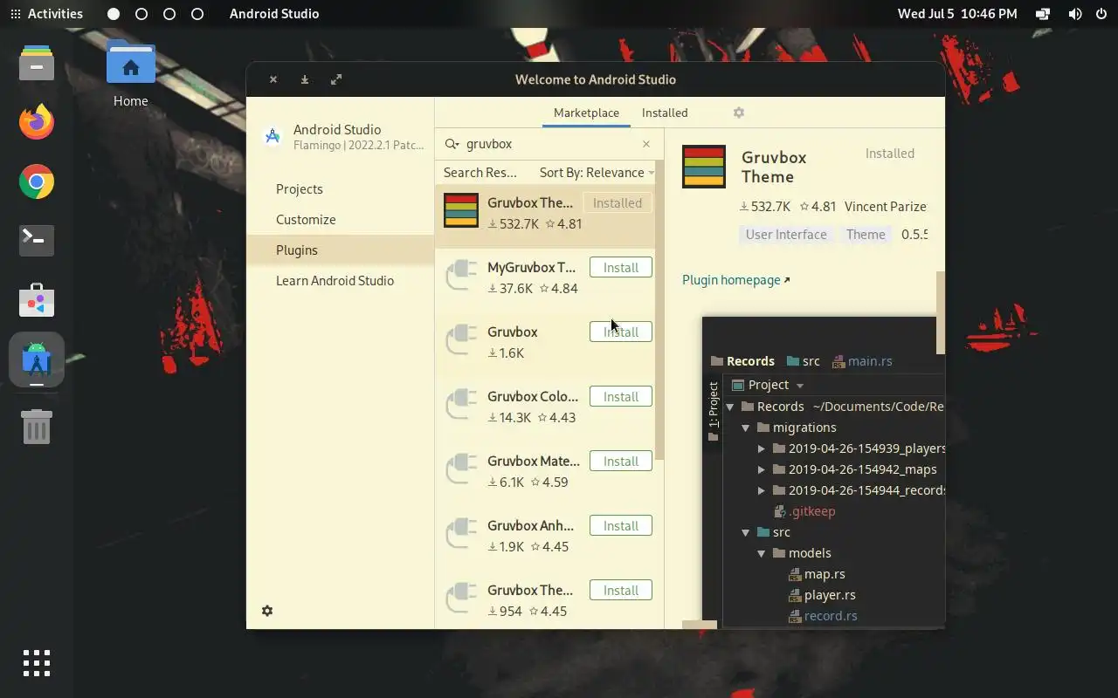Open the power menu in top bar
Viewport: 1118px width, 698px height.
pos(1101,14)
